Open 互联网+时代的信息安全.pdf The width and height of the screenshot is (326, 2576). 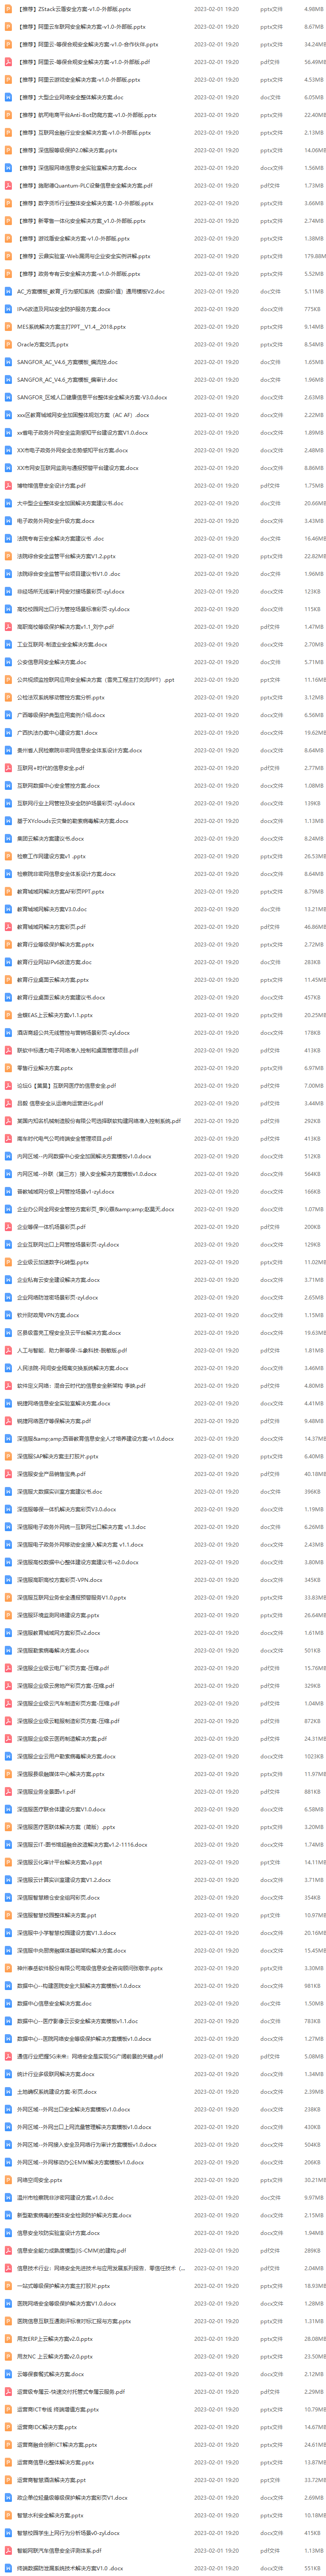coord(51,768)
